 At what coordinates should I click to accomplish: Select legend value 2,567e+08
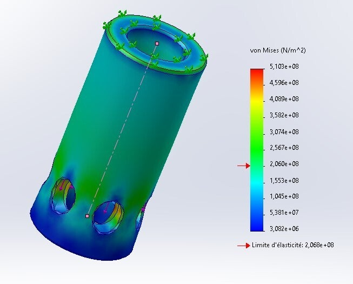284,148
